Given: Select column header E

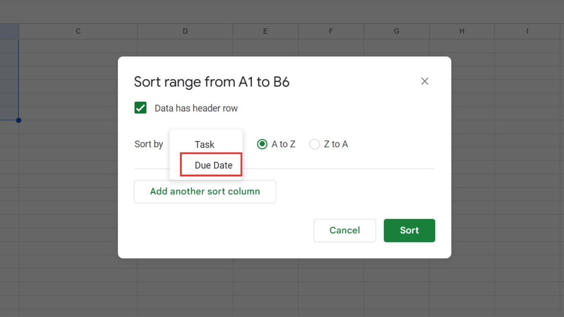Looking at the screenshot, I should pos(265,31).
